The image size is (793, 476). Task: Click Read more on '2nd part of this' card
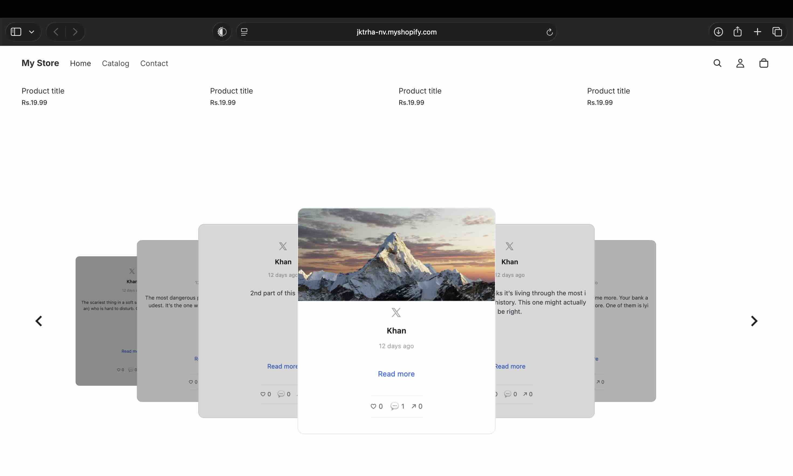(282, 366)
